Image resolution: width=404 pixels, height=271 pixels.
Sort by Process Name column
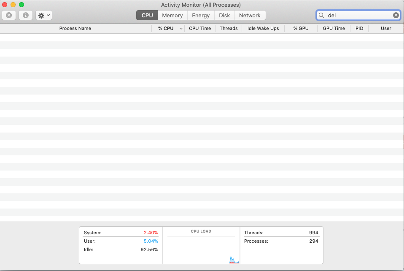tap(75, 28)
